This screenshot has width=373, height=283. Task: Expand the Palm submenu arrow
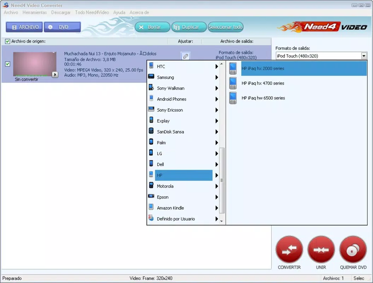(217, 143)
